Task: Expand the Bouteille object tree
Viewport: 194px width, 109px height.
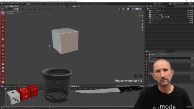Action: [x=148, y=19]
